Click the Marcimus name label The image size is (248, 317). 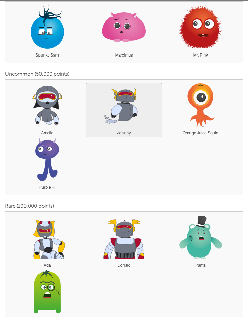(124, 55)
